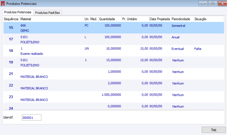Select sequence number 18
Screen dimensions: 227x135
[x=11, y=51]
